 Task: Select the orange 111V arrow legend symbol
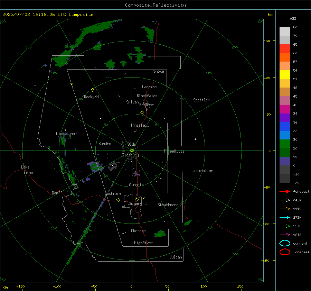pos(285,209)
